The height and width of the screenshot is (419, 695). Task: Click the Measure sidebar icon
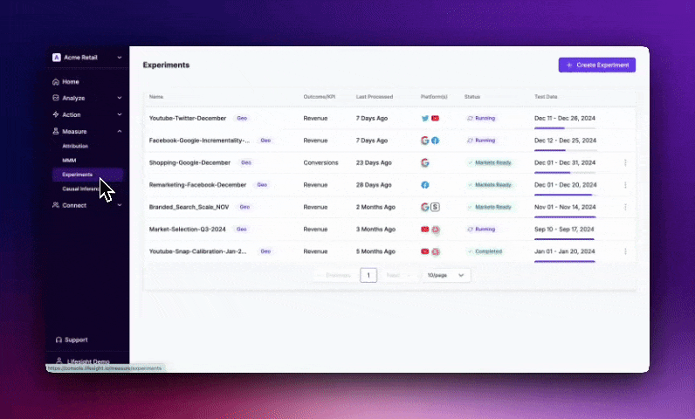click(56, 131)
